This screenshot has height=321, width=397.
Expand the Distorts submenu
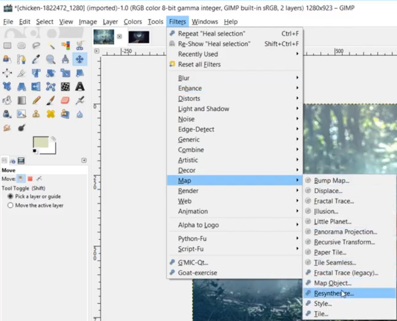[x=235, y=98]
